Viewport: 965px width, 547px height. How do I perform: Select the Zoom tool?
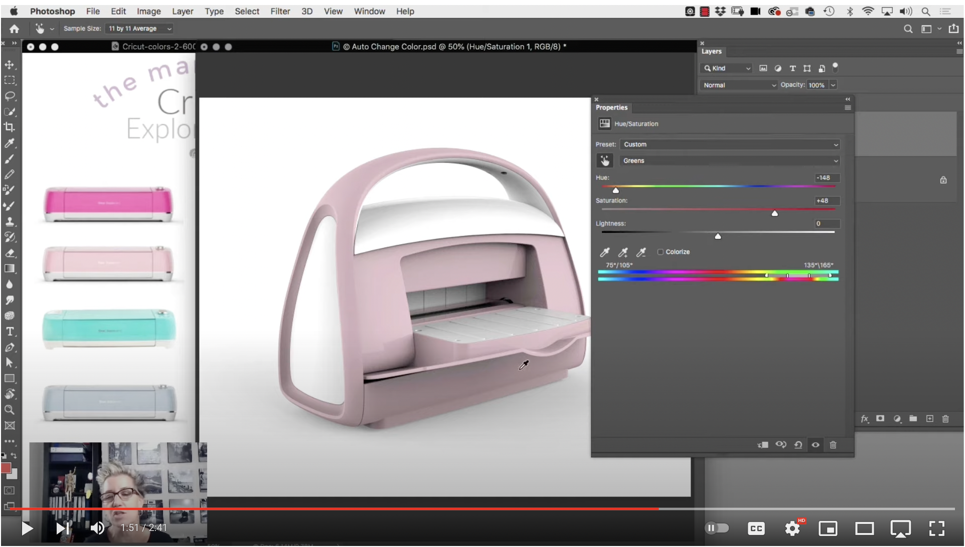[10, 410]
